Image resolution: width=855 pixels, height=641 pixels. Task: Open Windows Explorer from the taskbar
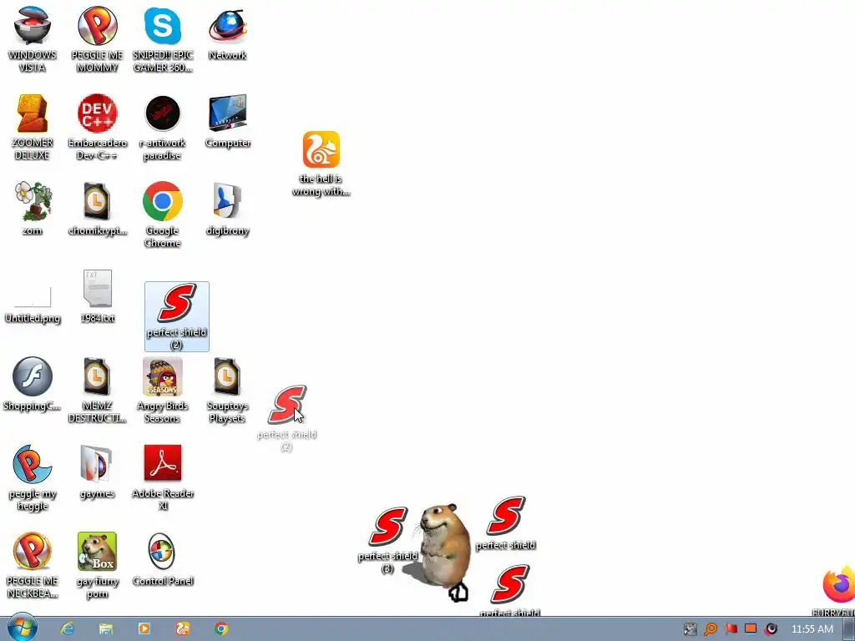point(106,629)
